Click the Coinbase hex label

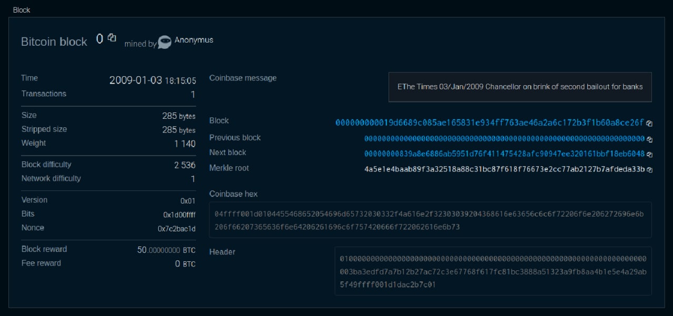(233, 194)
